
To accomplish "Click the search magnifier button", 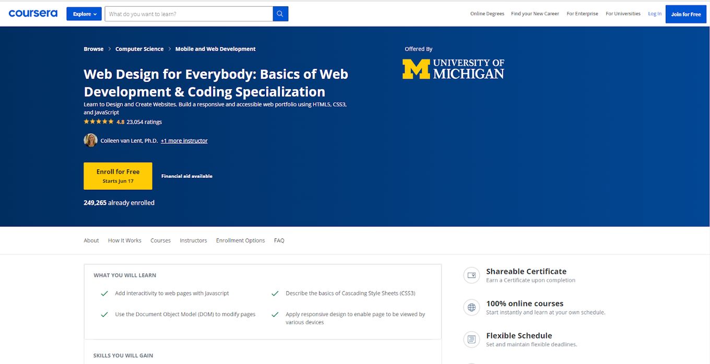I will click(x=280, y=14).
